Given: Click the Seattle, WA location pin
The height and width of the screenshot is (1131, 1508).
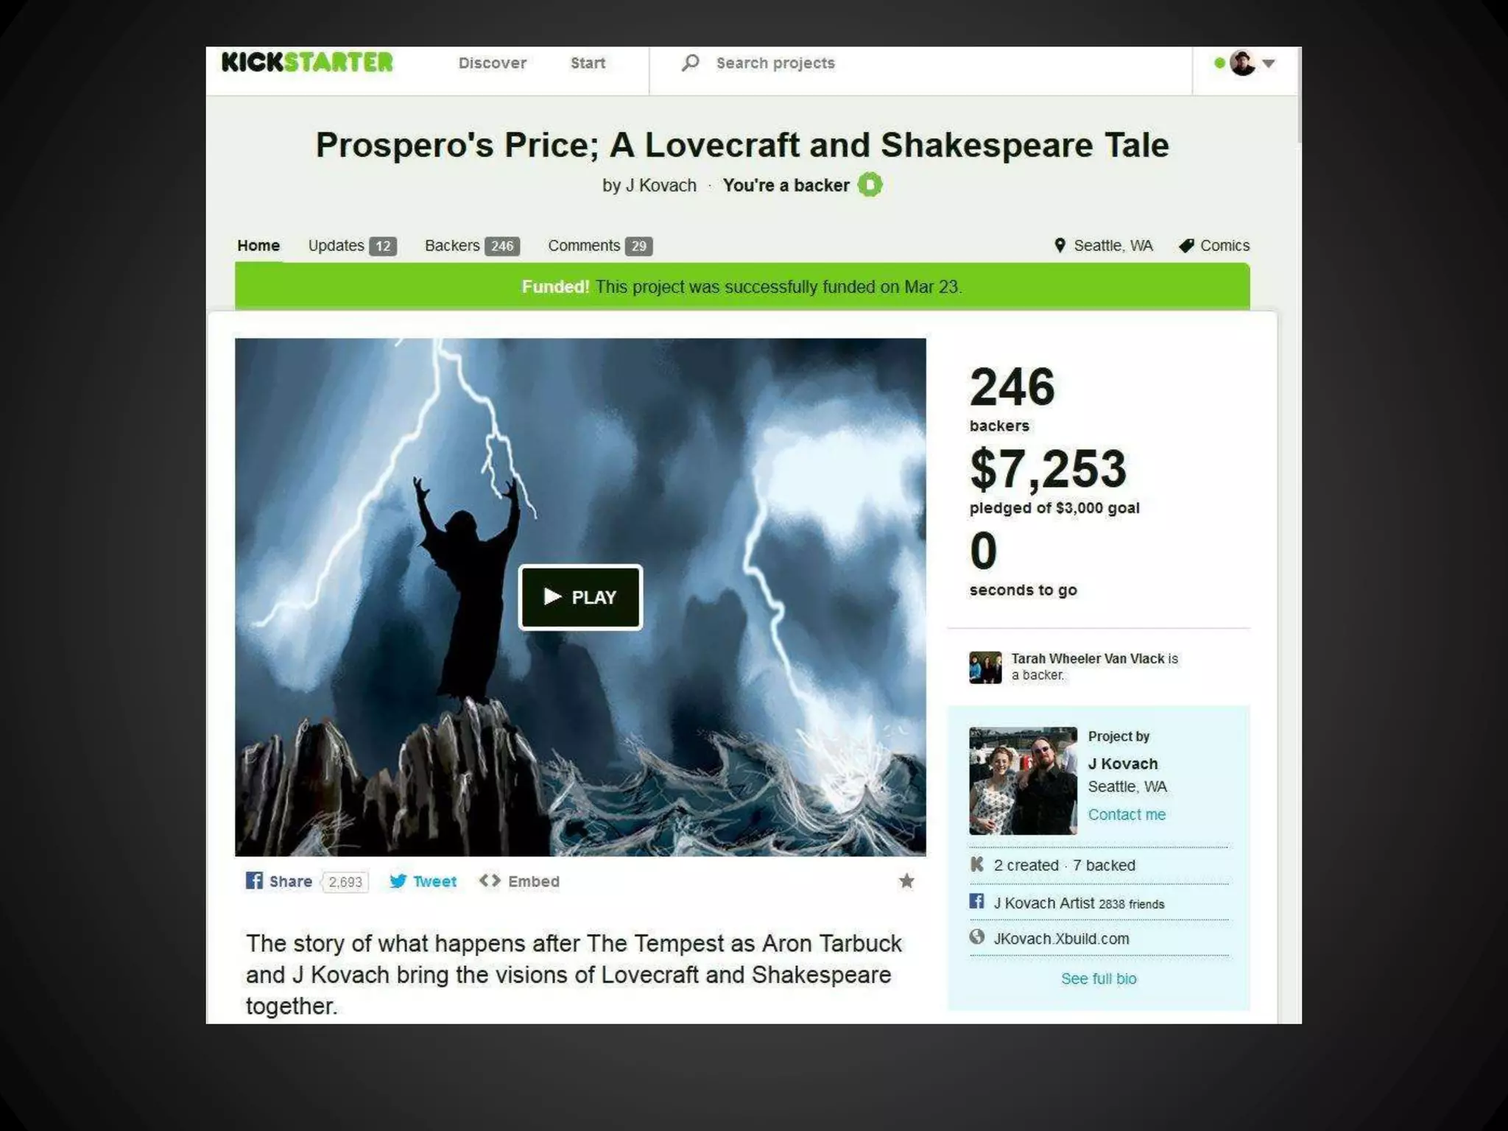Looking at the screenshot, I should click(x=1060, y=245).
